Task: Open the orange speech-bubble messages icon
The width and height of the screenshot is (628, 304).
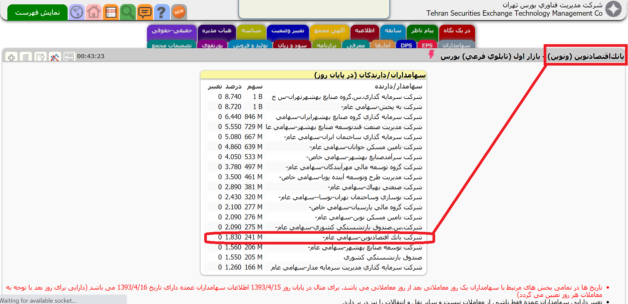Action: tap(145, 12)
